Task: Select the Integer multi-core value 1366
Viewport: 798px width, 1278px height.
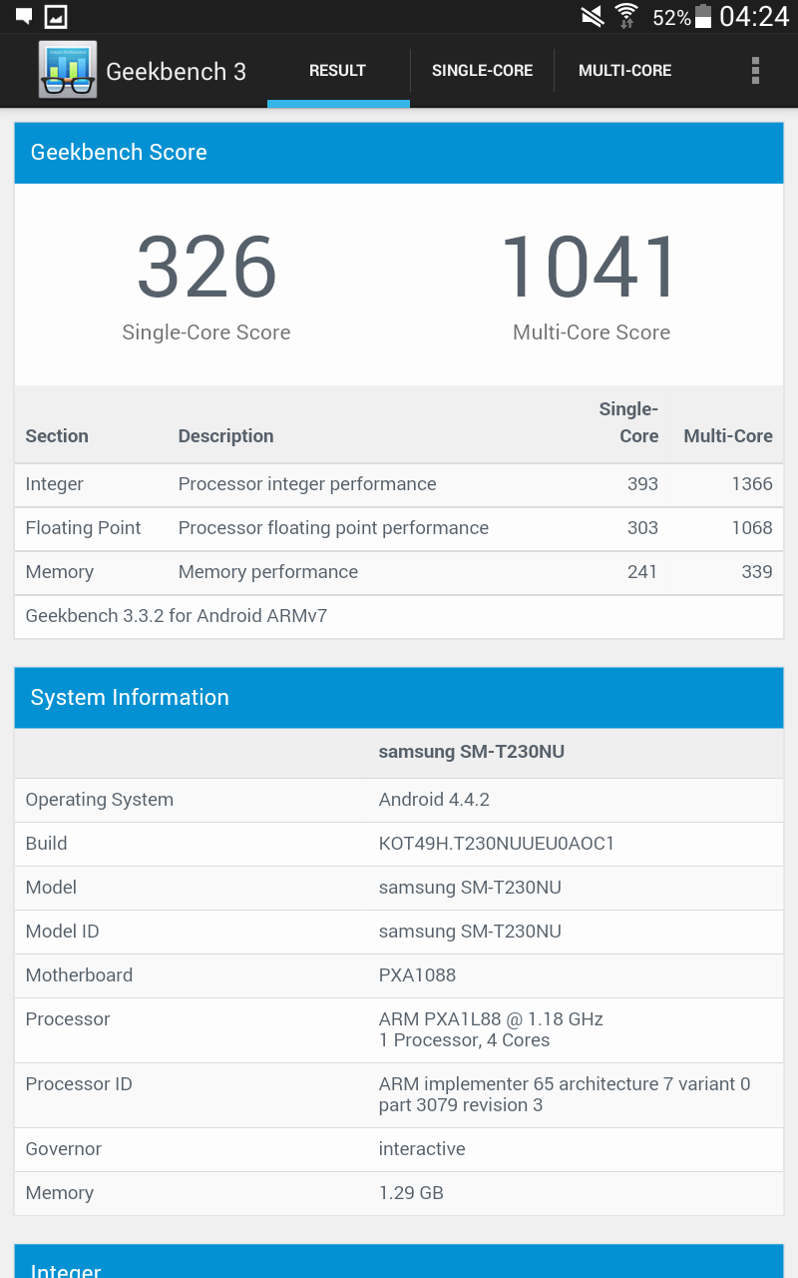Action: (752, 484)
